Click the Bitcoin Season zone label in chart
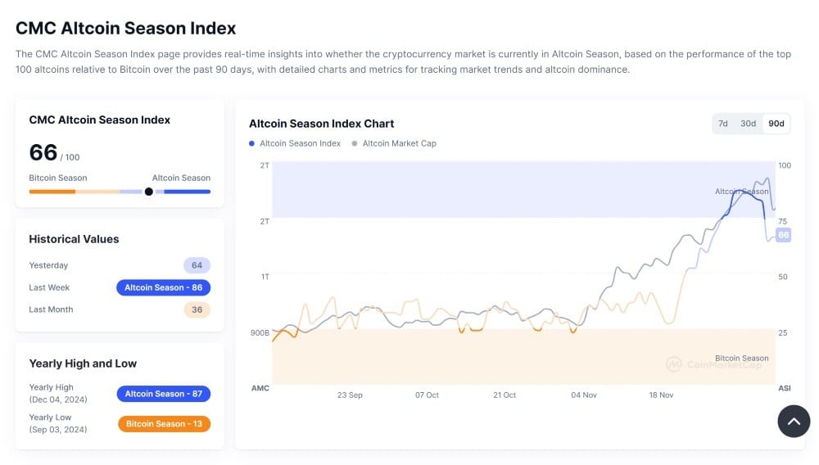Screen dimensions: 819x465 tap(741, 358)
